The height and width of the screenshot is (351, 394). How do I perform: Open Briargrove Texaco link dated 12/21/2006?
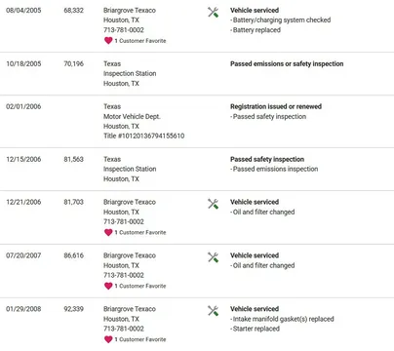(x=130, y=202)
